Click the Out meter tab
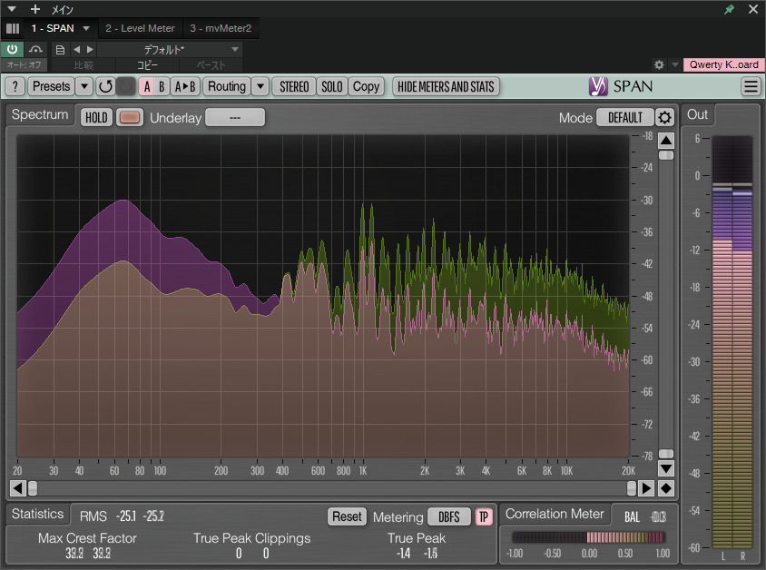This screenshot has width=766, height=570. click(x=697, y=114)
